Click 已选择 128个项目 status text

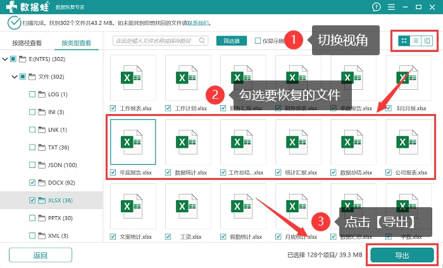coord(325,255)
